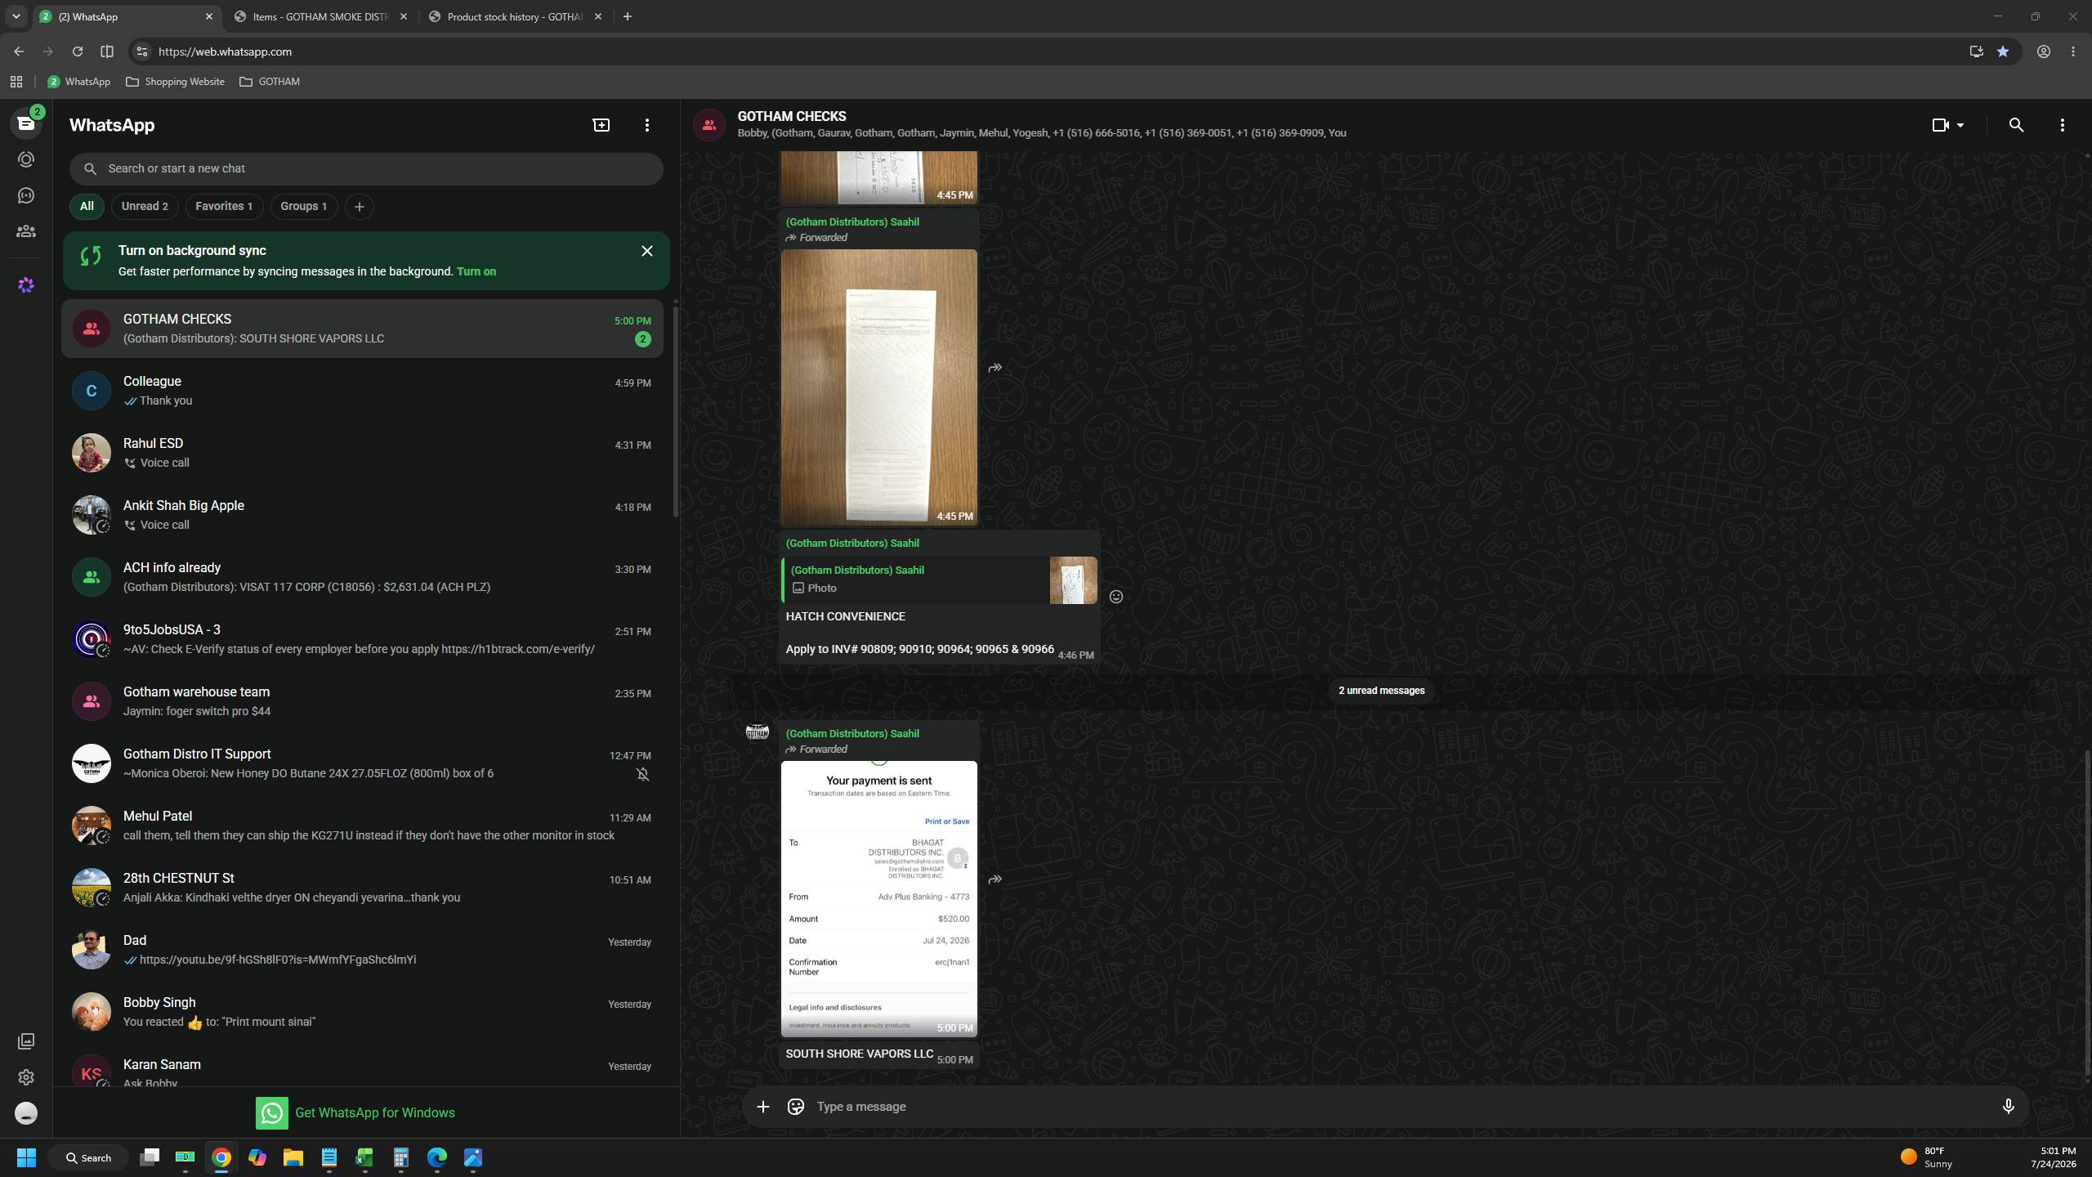Forward the payment screenshot message
Screen dimensions: 2092x1177
click(x=995, y=879)
